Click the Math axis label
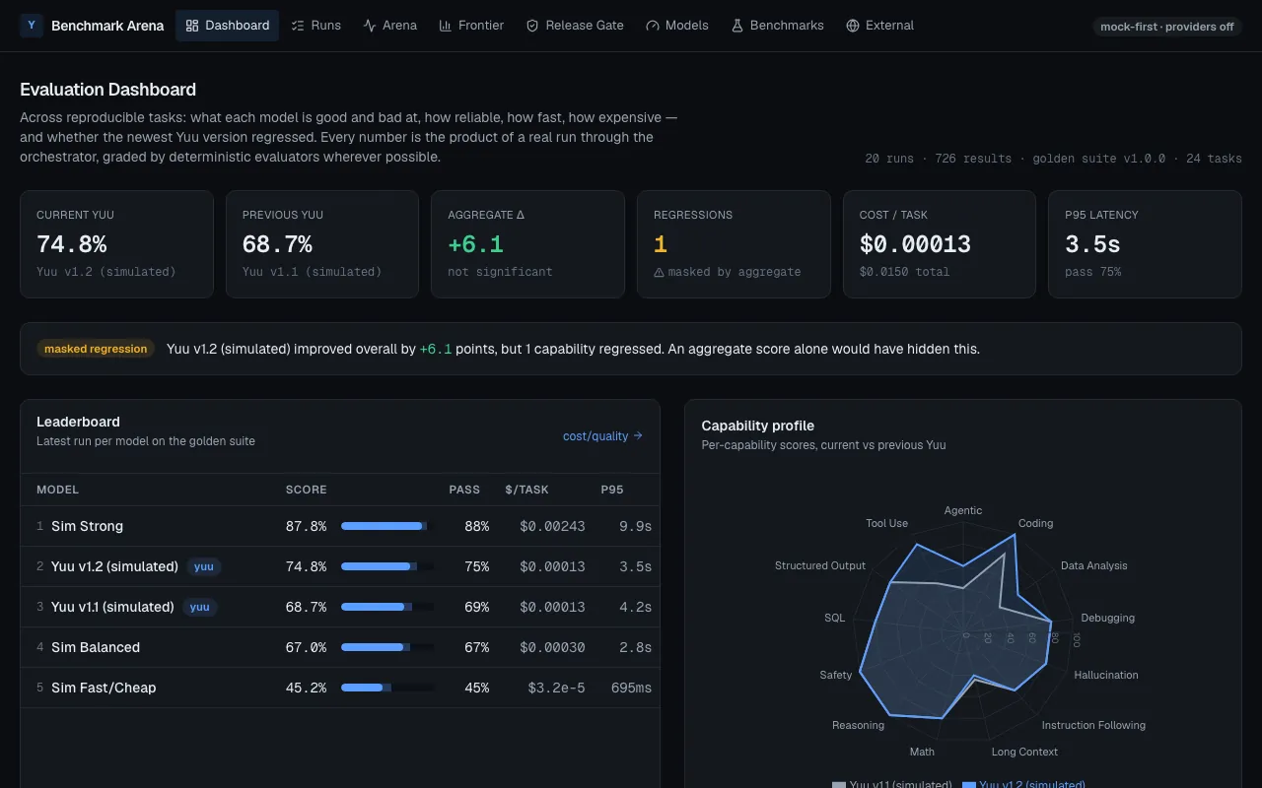This screenshot has width=1262, height=788. 922,752
